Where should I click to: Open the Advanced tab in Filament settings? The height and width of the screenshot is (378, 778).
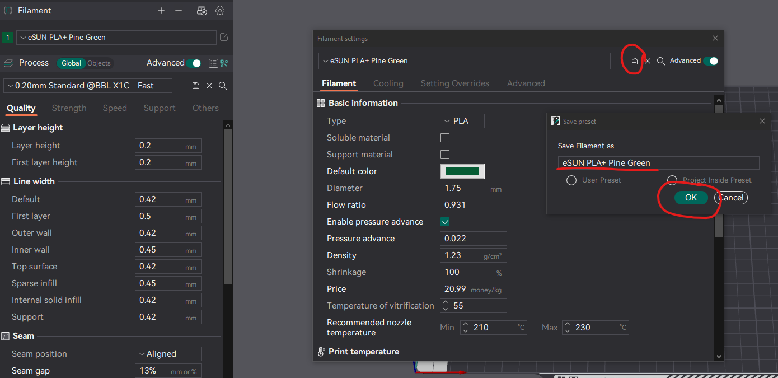[x=526, y=83]
